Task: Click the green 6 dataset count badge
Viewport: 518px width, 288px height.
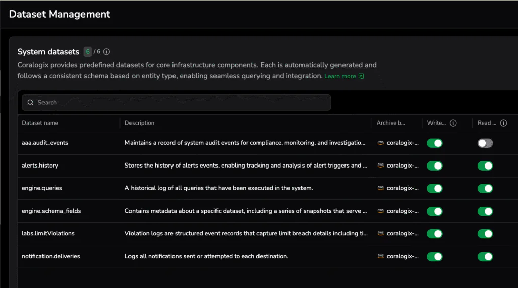Action: pyautogui.click(x=88, y=52)
